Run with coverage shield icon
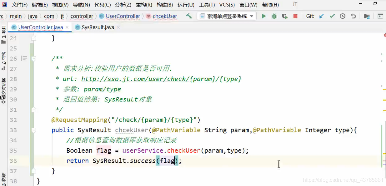The image size is (386, 186). coord(285,16)
